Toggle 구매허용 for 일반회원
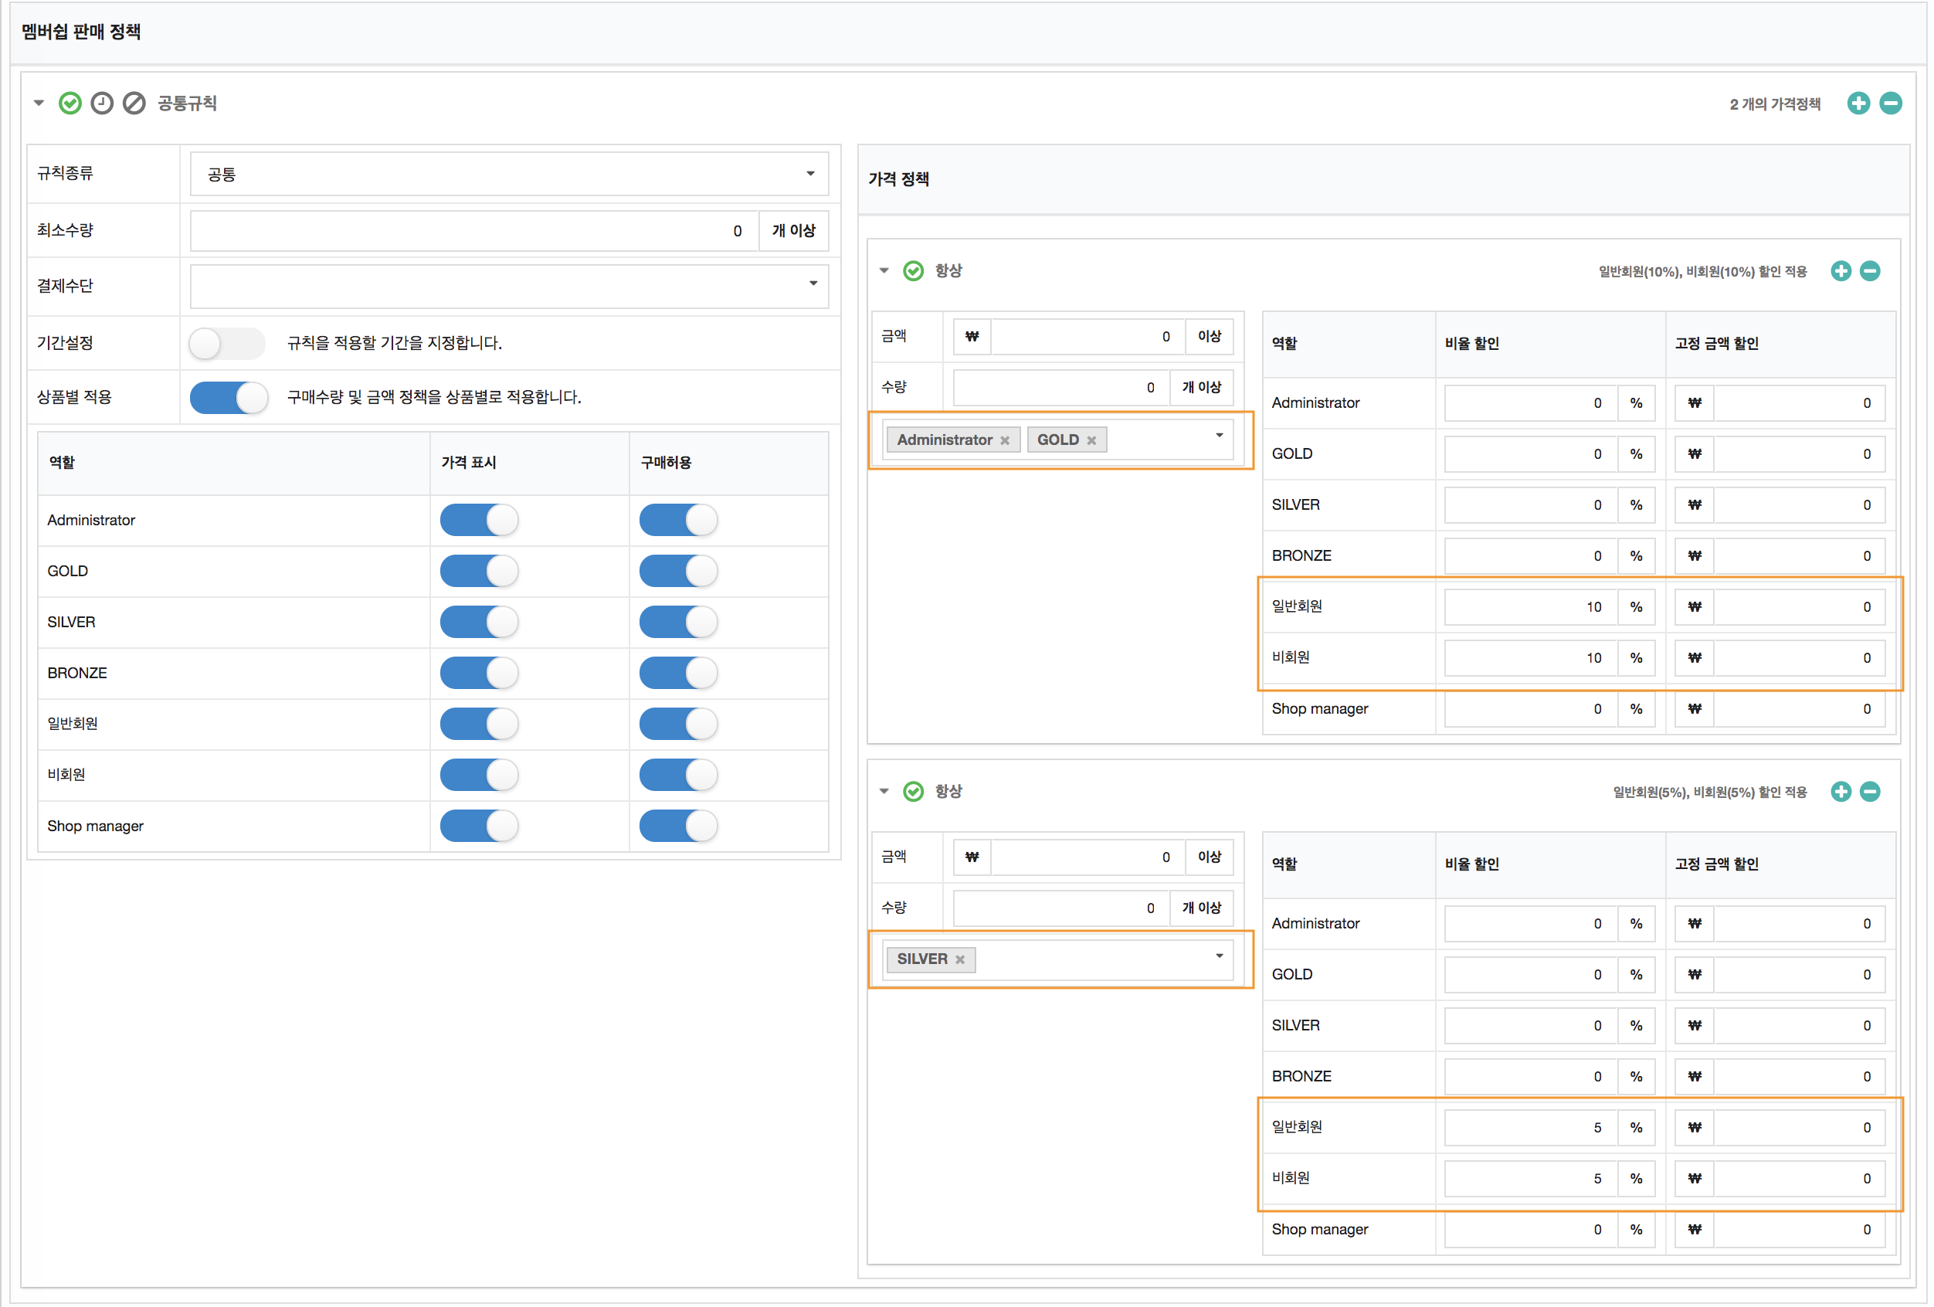The image size is (1934, 1307). 678,725
